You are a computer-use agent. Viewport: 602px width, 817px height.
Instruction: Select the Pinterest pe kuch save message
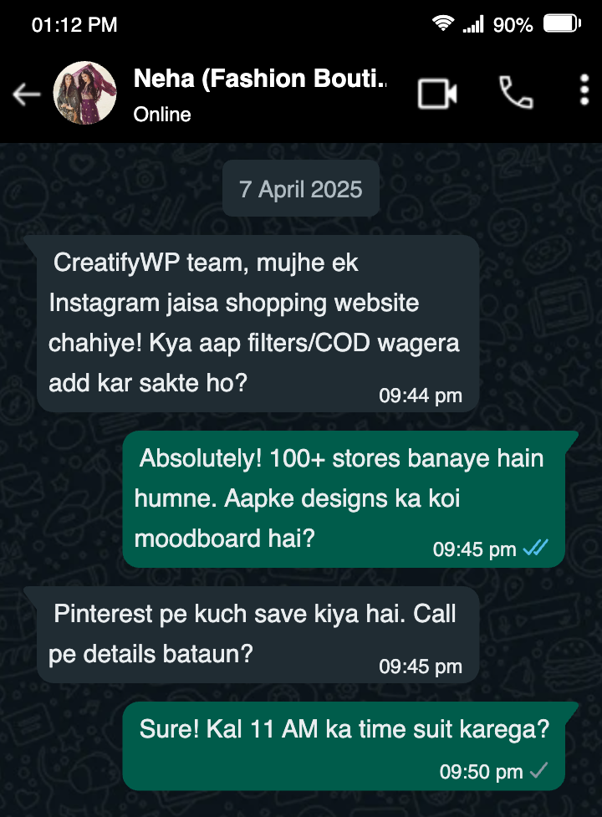(x=258, y=635)
